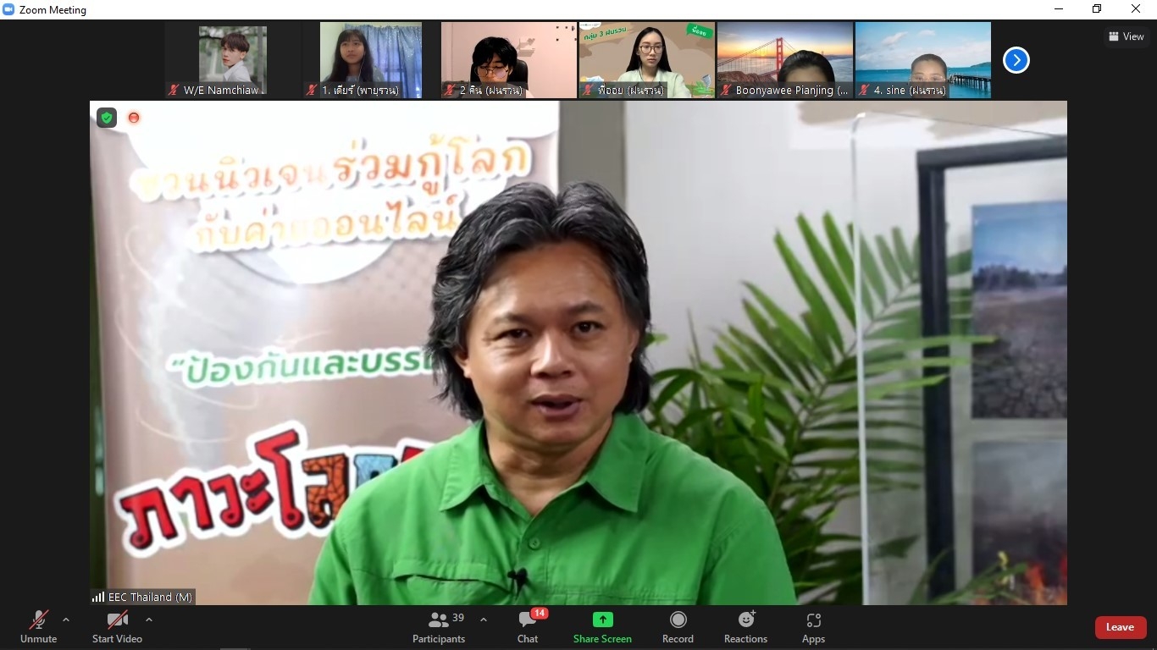Click the green encryption shield icon
The image size is (1157, 650).
[x=107, y=118]
